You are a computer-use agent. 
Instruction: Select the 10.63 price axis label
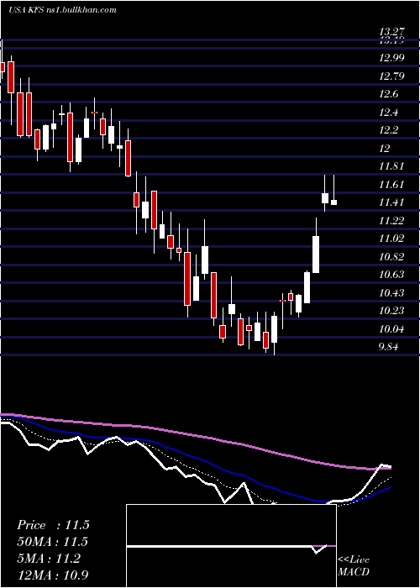pos(391,275)
